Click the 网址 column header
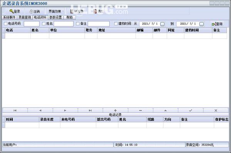 click(176, 30)
